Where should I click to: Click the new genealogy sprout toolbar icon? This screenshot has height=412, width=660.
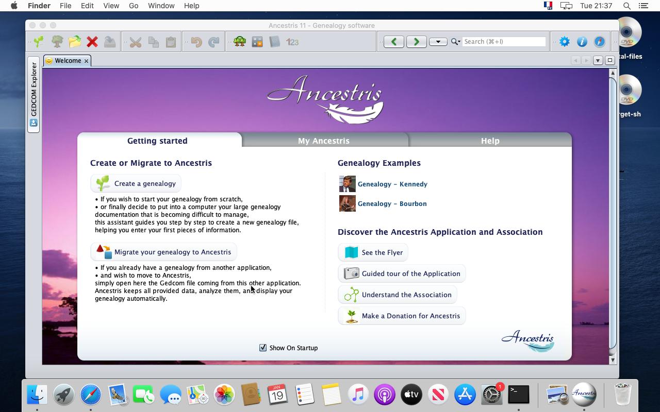pos(39,42)
